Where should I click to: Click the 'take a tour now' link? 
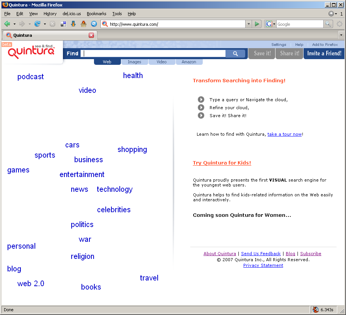[285, 134]
